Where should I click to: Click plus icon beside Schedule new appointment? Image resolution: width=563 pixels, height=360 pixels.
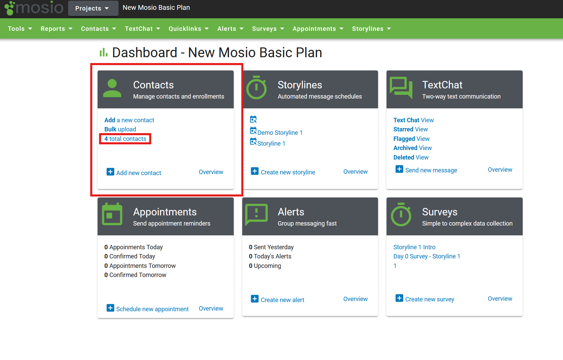point(110,308)
